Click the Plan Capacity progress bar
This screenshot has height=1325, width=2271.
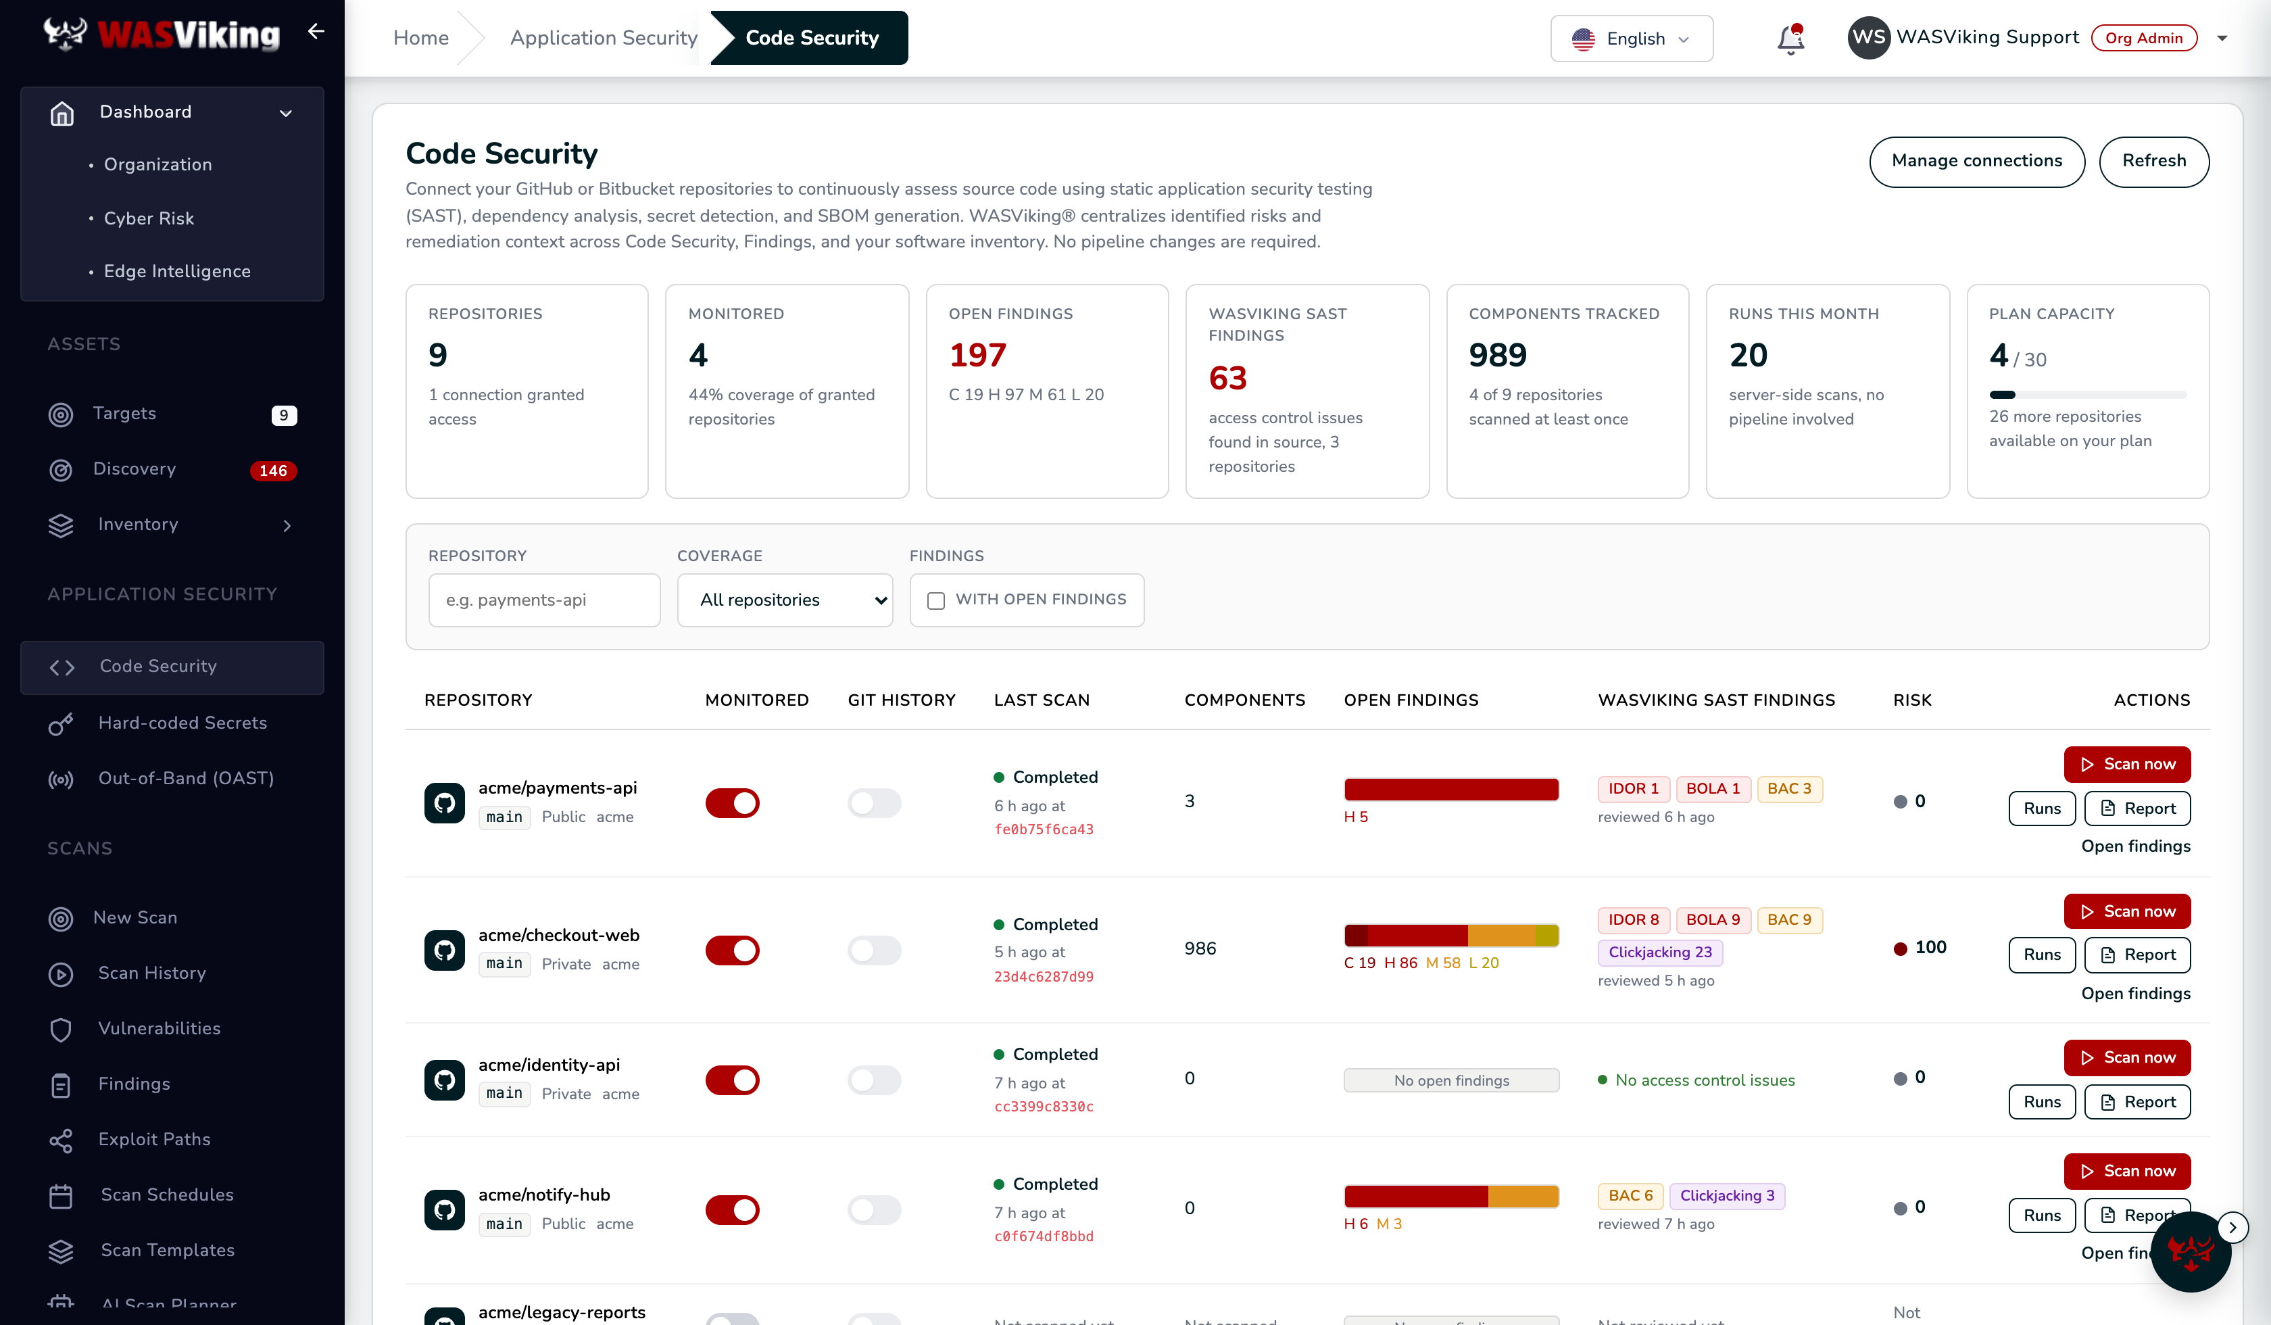pyautogui.click(x=2088, y=395)
